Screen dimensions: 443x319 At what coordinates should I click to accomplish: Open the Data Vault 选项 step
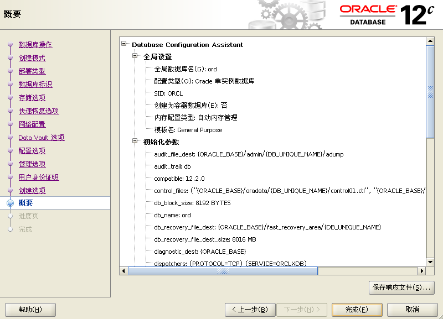(x=42, y=137)
